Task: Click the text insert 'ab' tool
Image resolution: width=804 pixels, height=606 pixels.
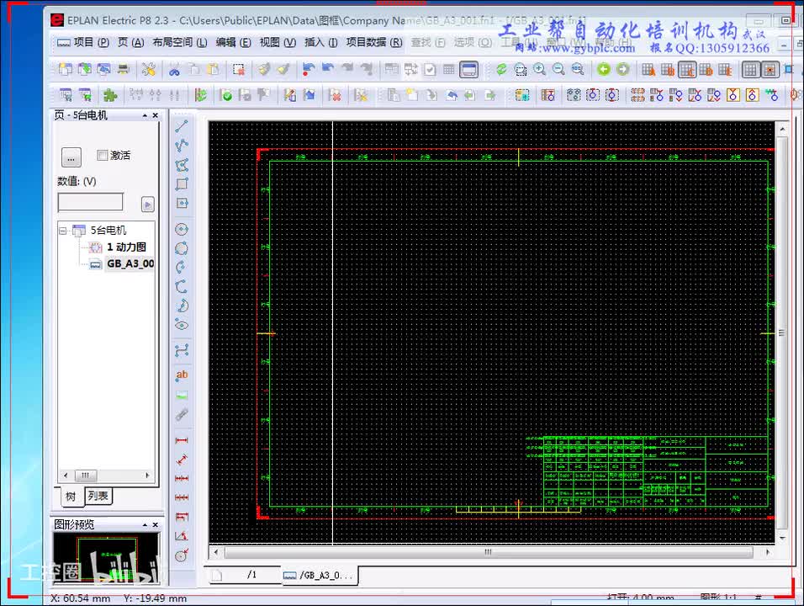Action: tap(182, 375)
